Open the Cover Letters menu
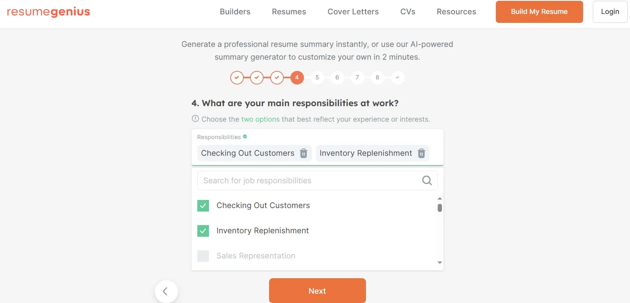The width and height of the screenshot is (630, 303). (x=353, y=12)
